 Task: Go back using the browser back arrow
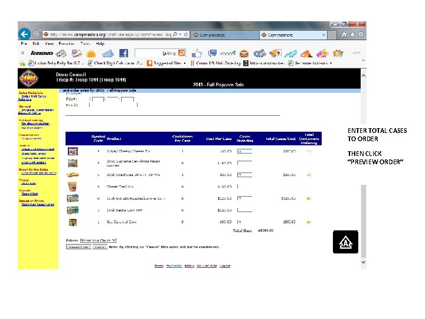coord(24,34)
